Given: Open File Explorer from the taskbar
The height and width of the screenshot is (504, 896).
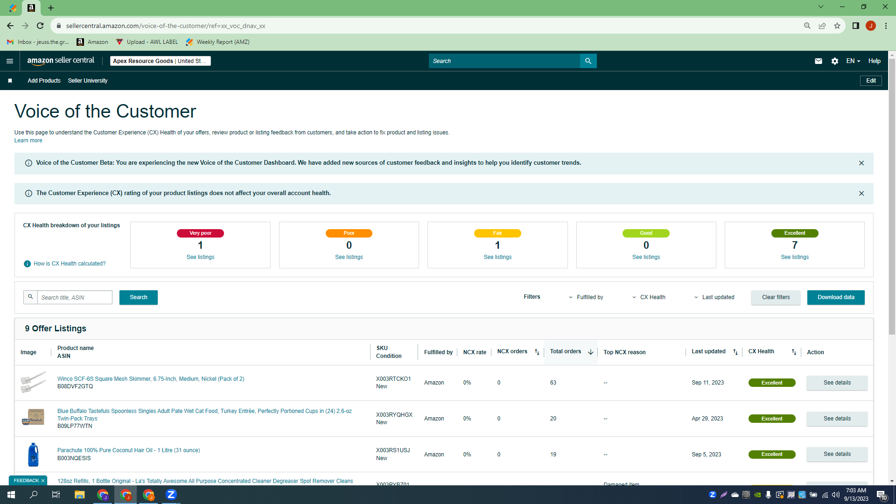Looking at the screenshot, I should (x=80, y=495).
